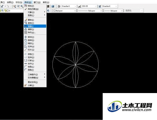Select 打断(K) break command
157x120 pixels.
(35, 60)
